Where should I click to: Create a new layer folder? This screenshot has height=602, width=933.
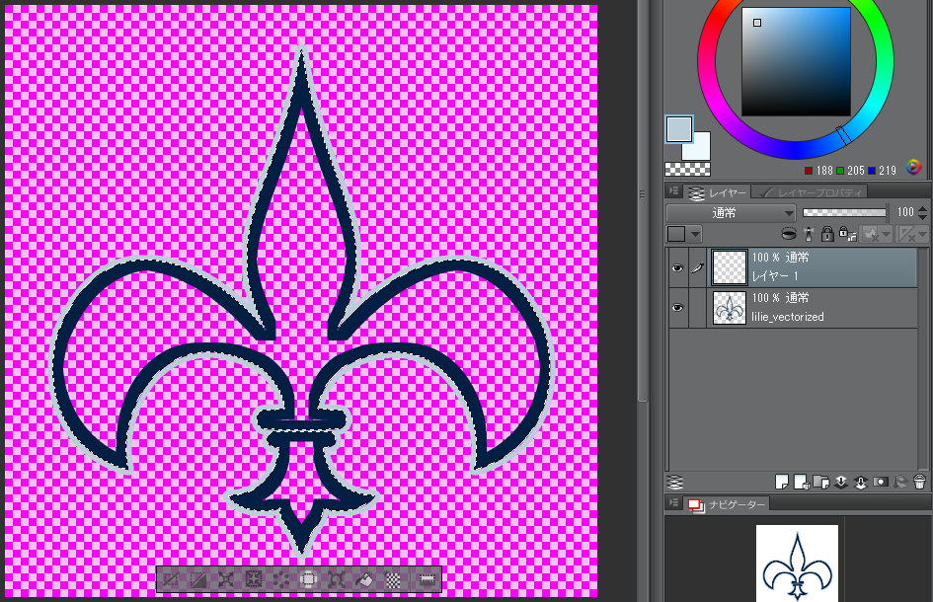821,482
